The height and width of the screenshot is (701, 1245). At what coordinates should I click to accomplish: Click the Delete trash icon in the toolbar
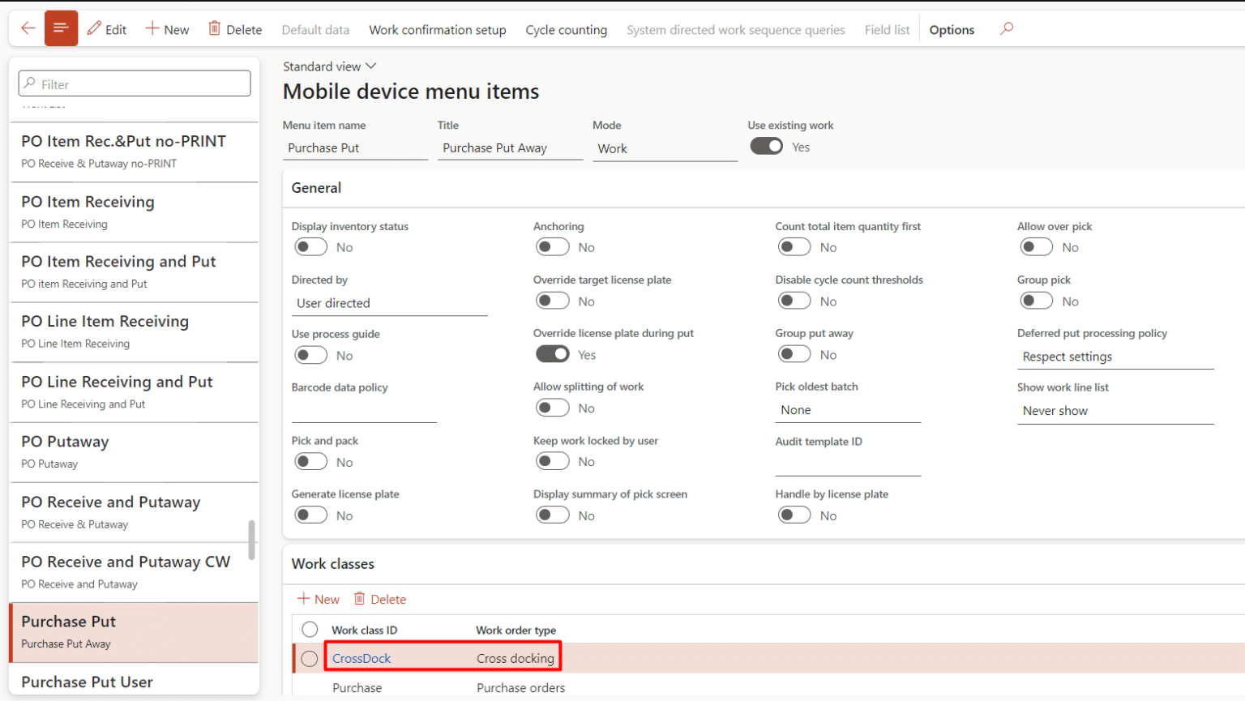point(234,29)
